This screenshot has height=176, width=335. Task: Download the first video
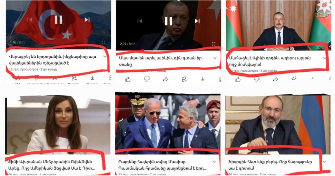(x=93, y=78)
